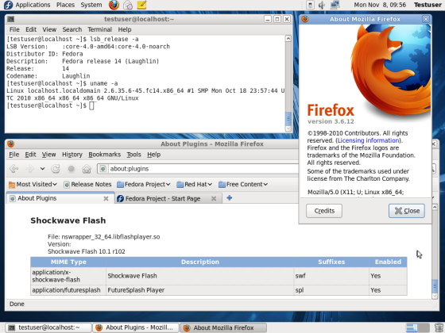The height and width of the screenshot is (333, 445).
Task: Open Terminal's Search menu
Action: (72, 29)
